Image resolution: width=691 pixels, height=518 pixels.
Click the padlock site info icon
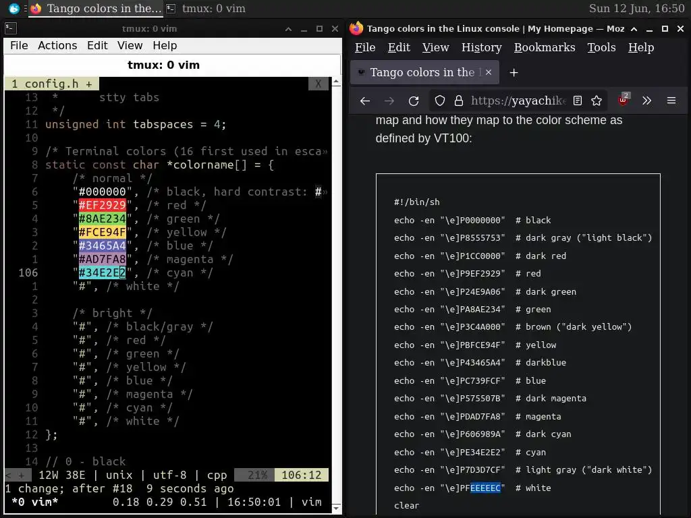coord(459,101)
